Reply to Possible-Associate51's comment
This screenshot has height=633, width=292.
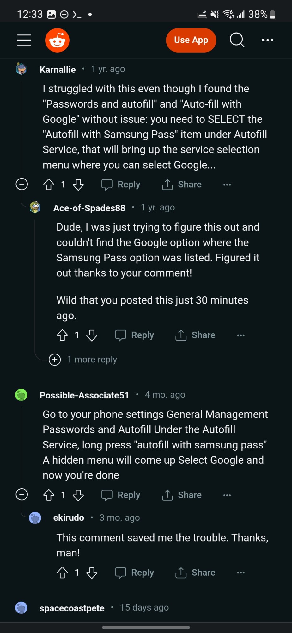pyautogui.click(x=121, y=495)
